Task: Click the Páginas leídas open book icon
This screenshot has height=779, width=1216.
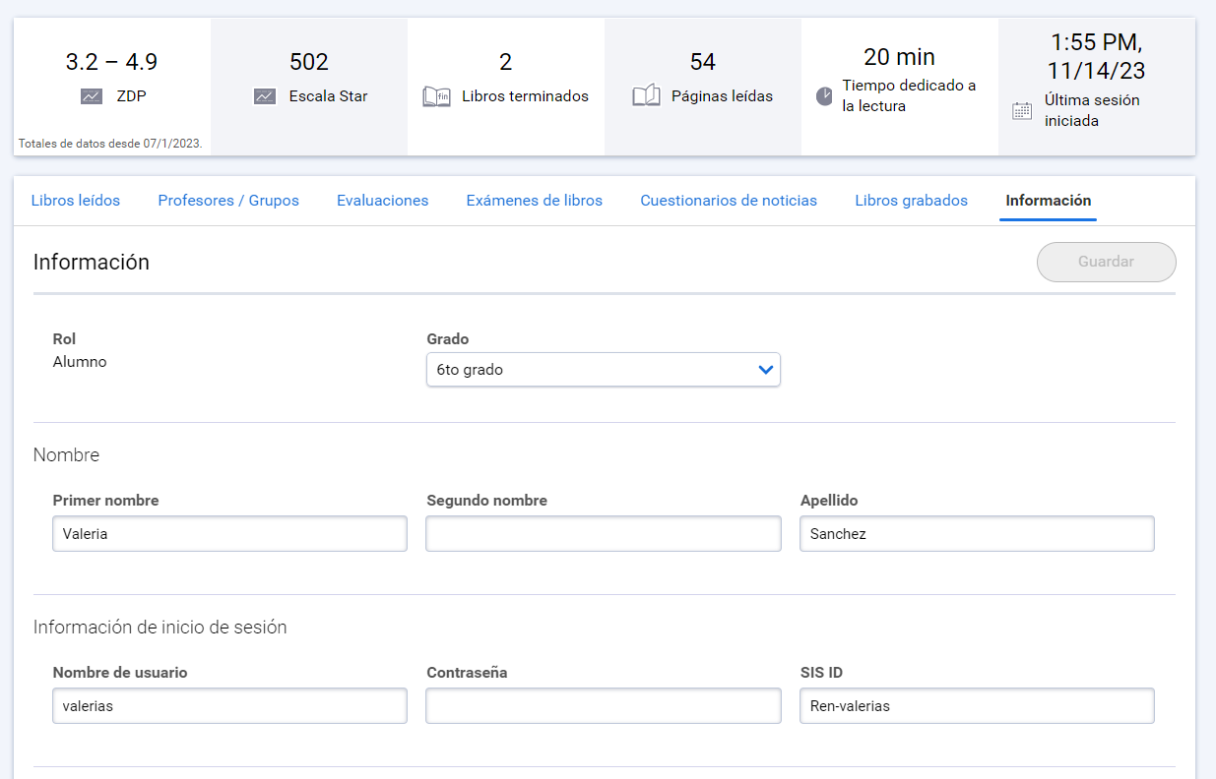Action: click(x=646, y=96)
